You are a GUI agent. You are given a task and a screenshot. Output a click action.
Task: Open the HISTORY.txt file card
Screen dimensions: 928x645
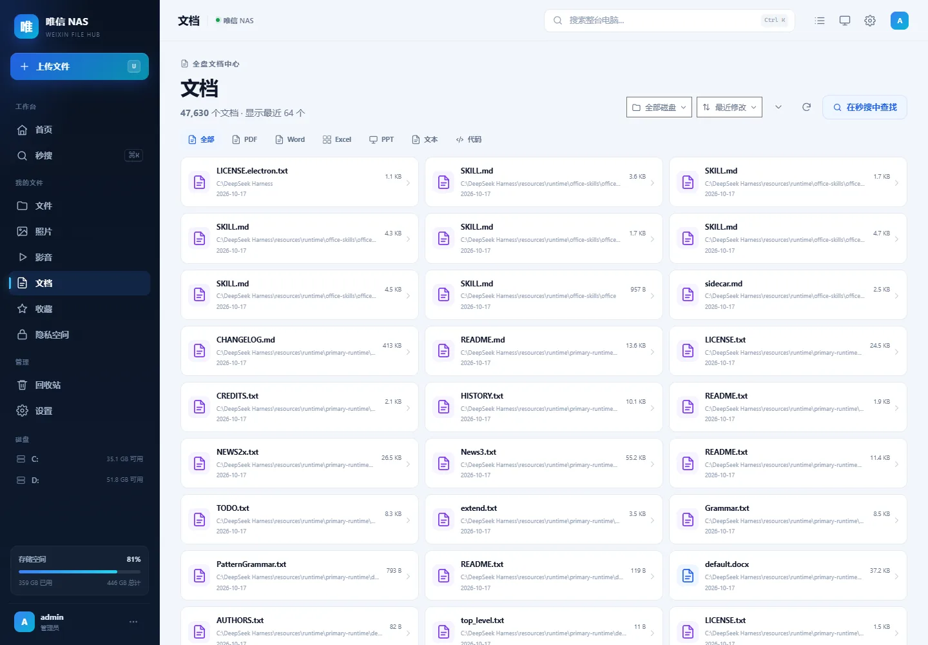pyautogui.click(x=544, y=407)
